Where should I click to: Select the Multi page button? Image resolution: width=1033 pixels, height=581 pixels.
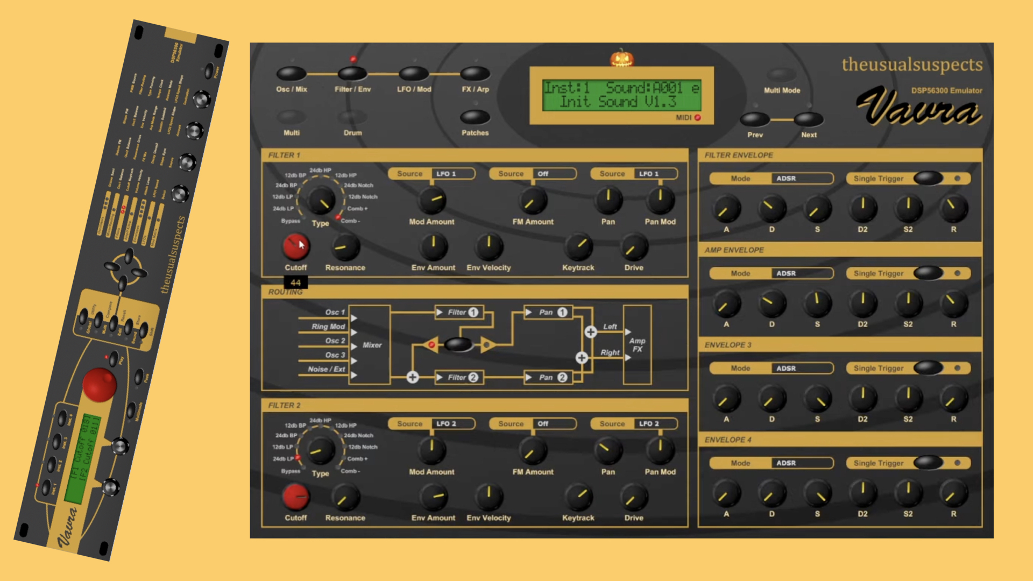(291, 117)
